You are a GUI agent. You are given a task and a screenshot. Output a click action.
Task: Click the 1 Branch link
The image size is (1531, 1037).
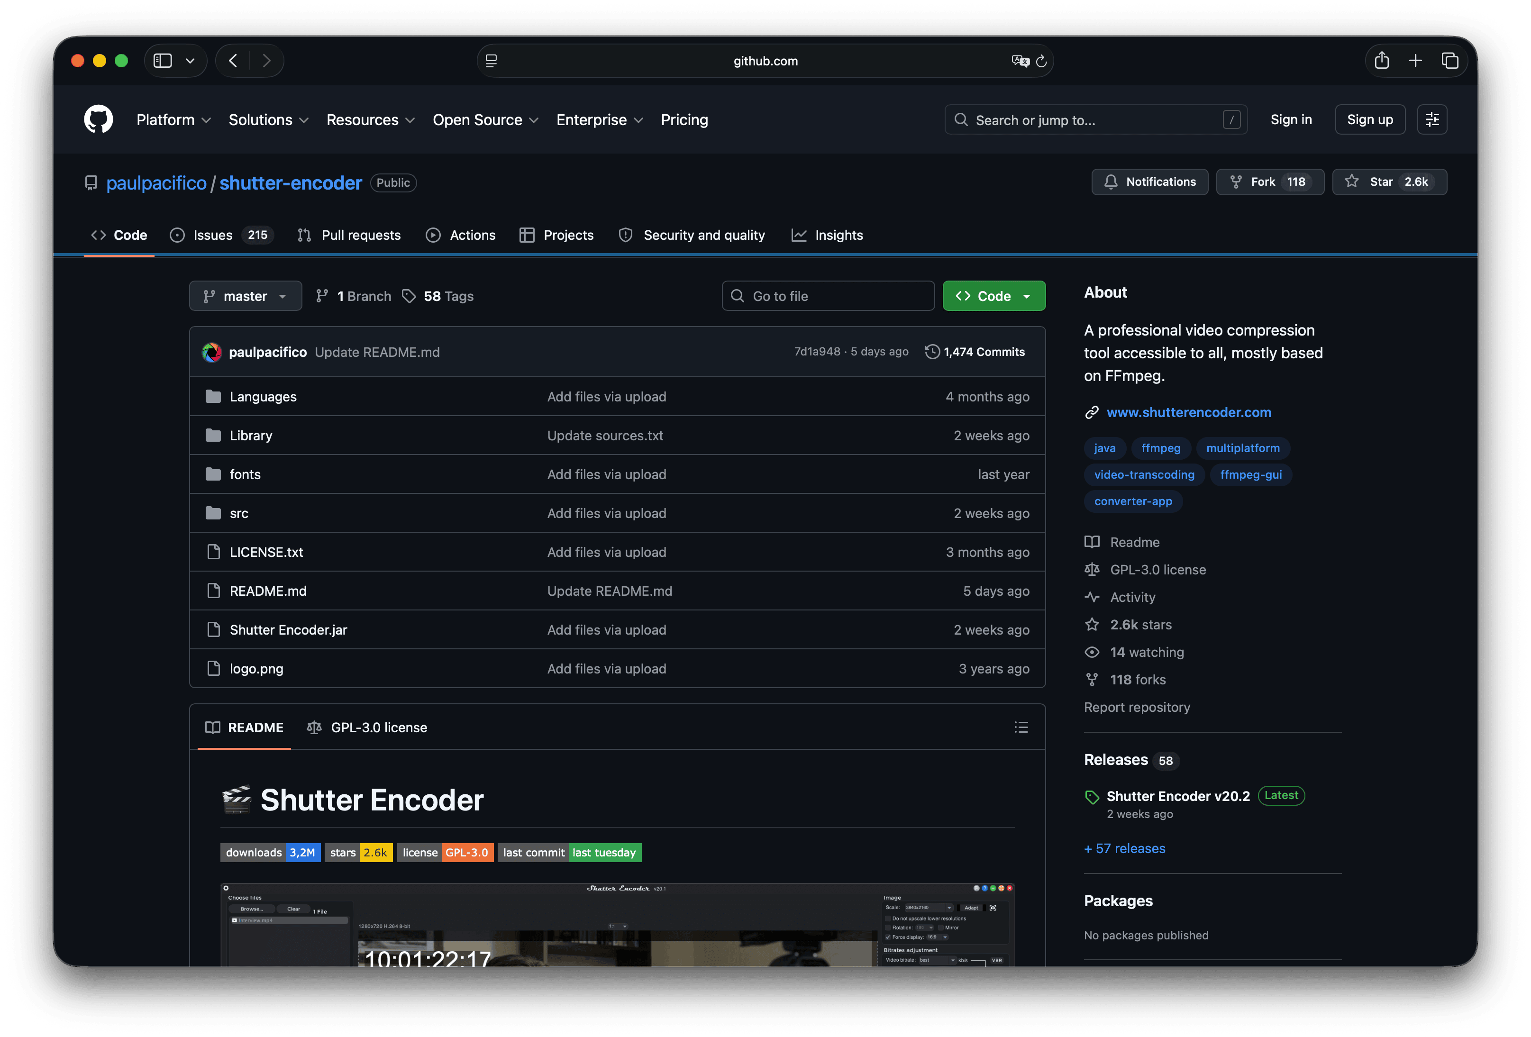pyautogui.click(x=353, y=297)
